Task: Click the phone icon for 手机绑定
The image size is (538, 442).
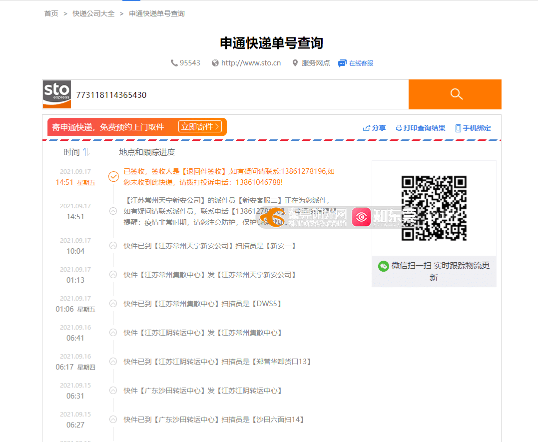Action: pos(458,128)
